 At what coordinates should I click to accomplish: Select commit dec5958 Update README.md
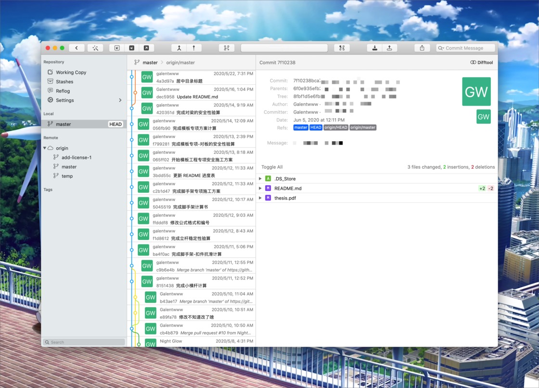[x=192, y=93]
